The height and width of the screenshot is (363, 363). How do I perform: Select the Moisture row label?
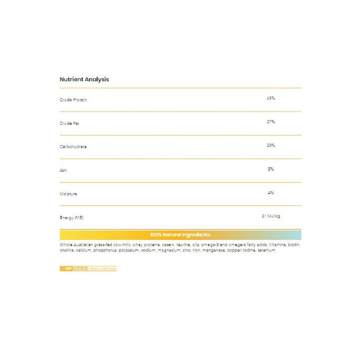pyautogui.click(x=68, y=194)
